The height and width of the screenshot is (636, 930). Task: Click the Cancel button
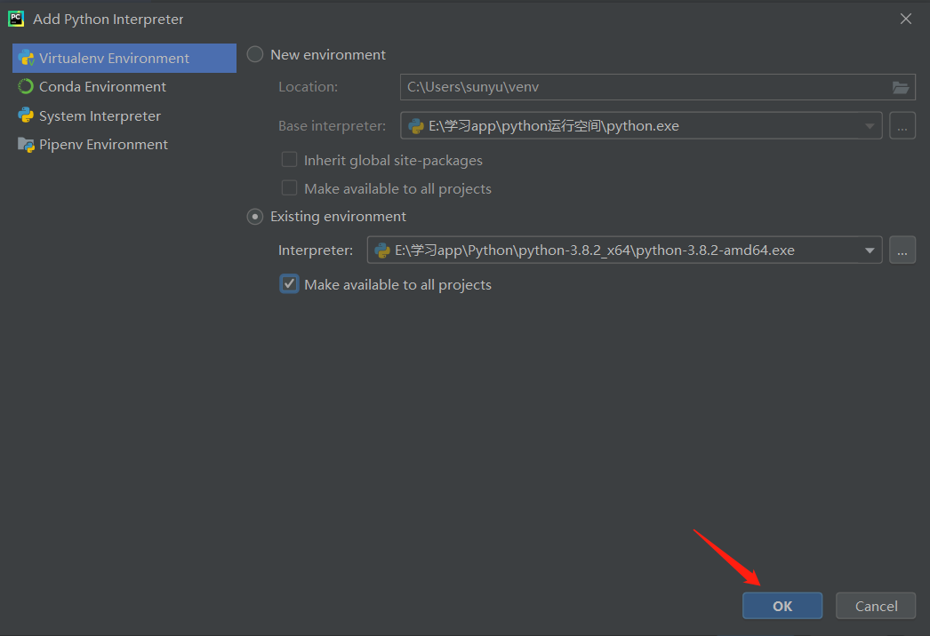tap(876, 606)
